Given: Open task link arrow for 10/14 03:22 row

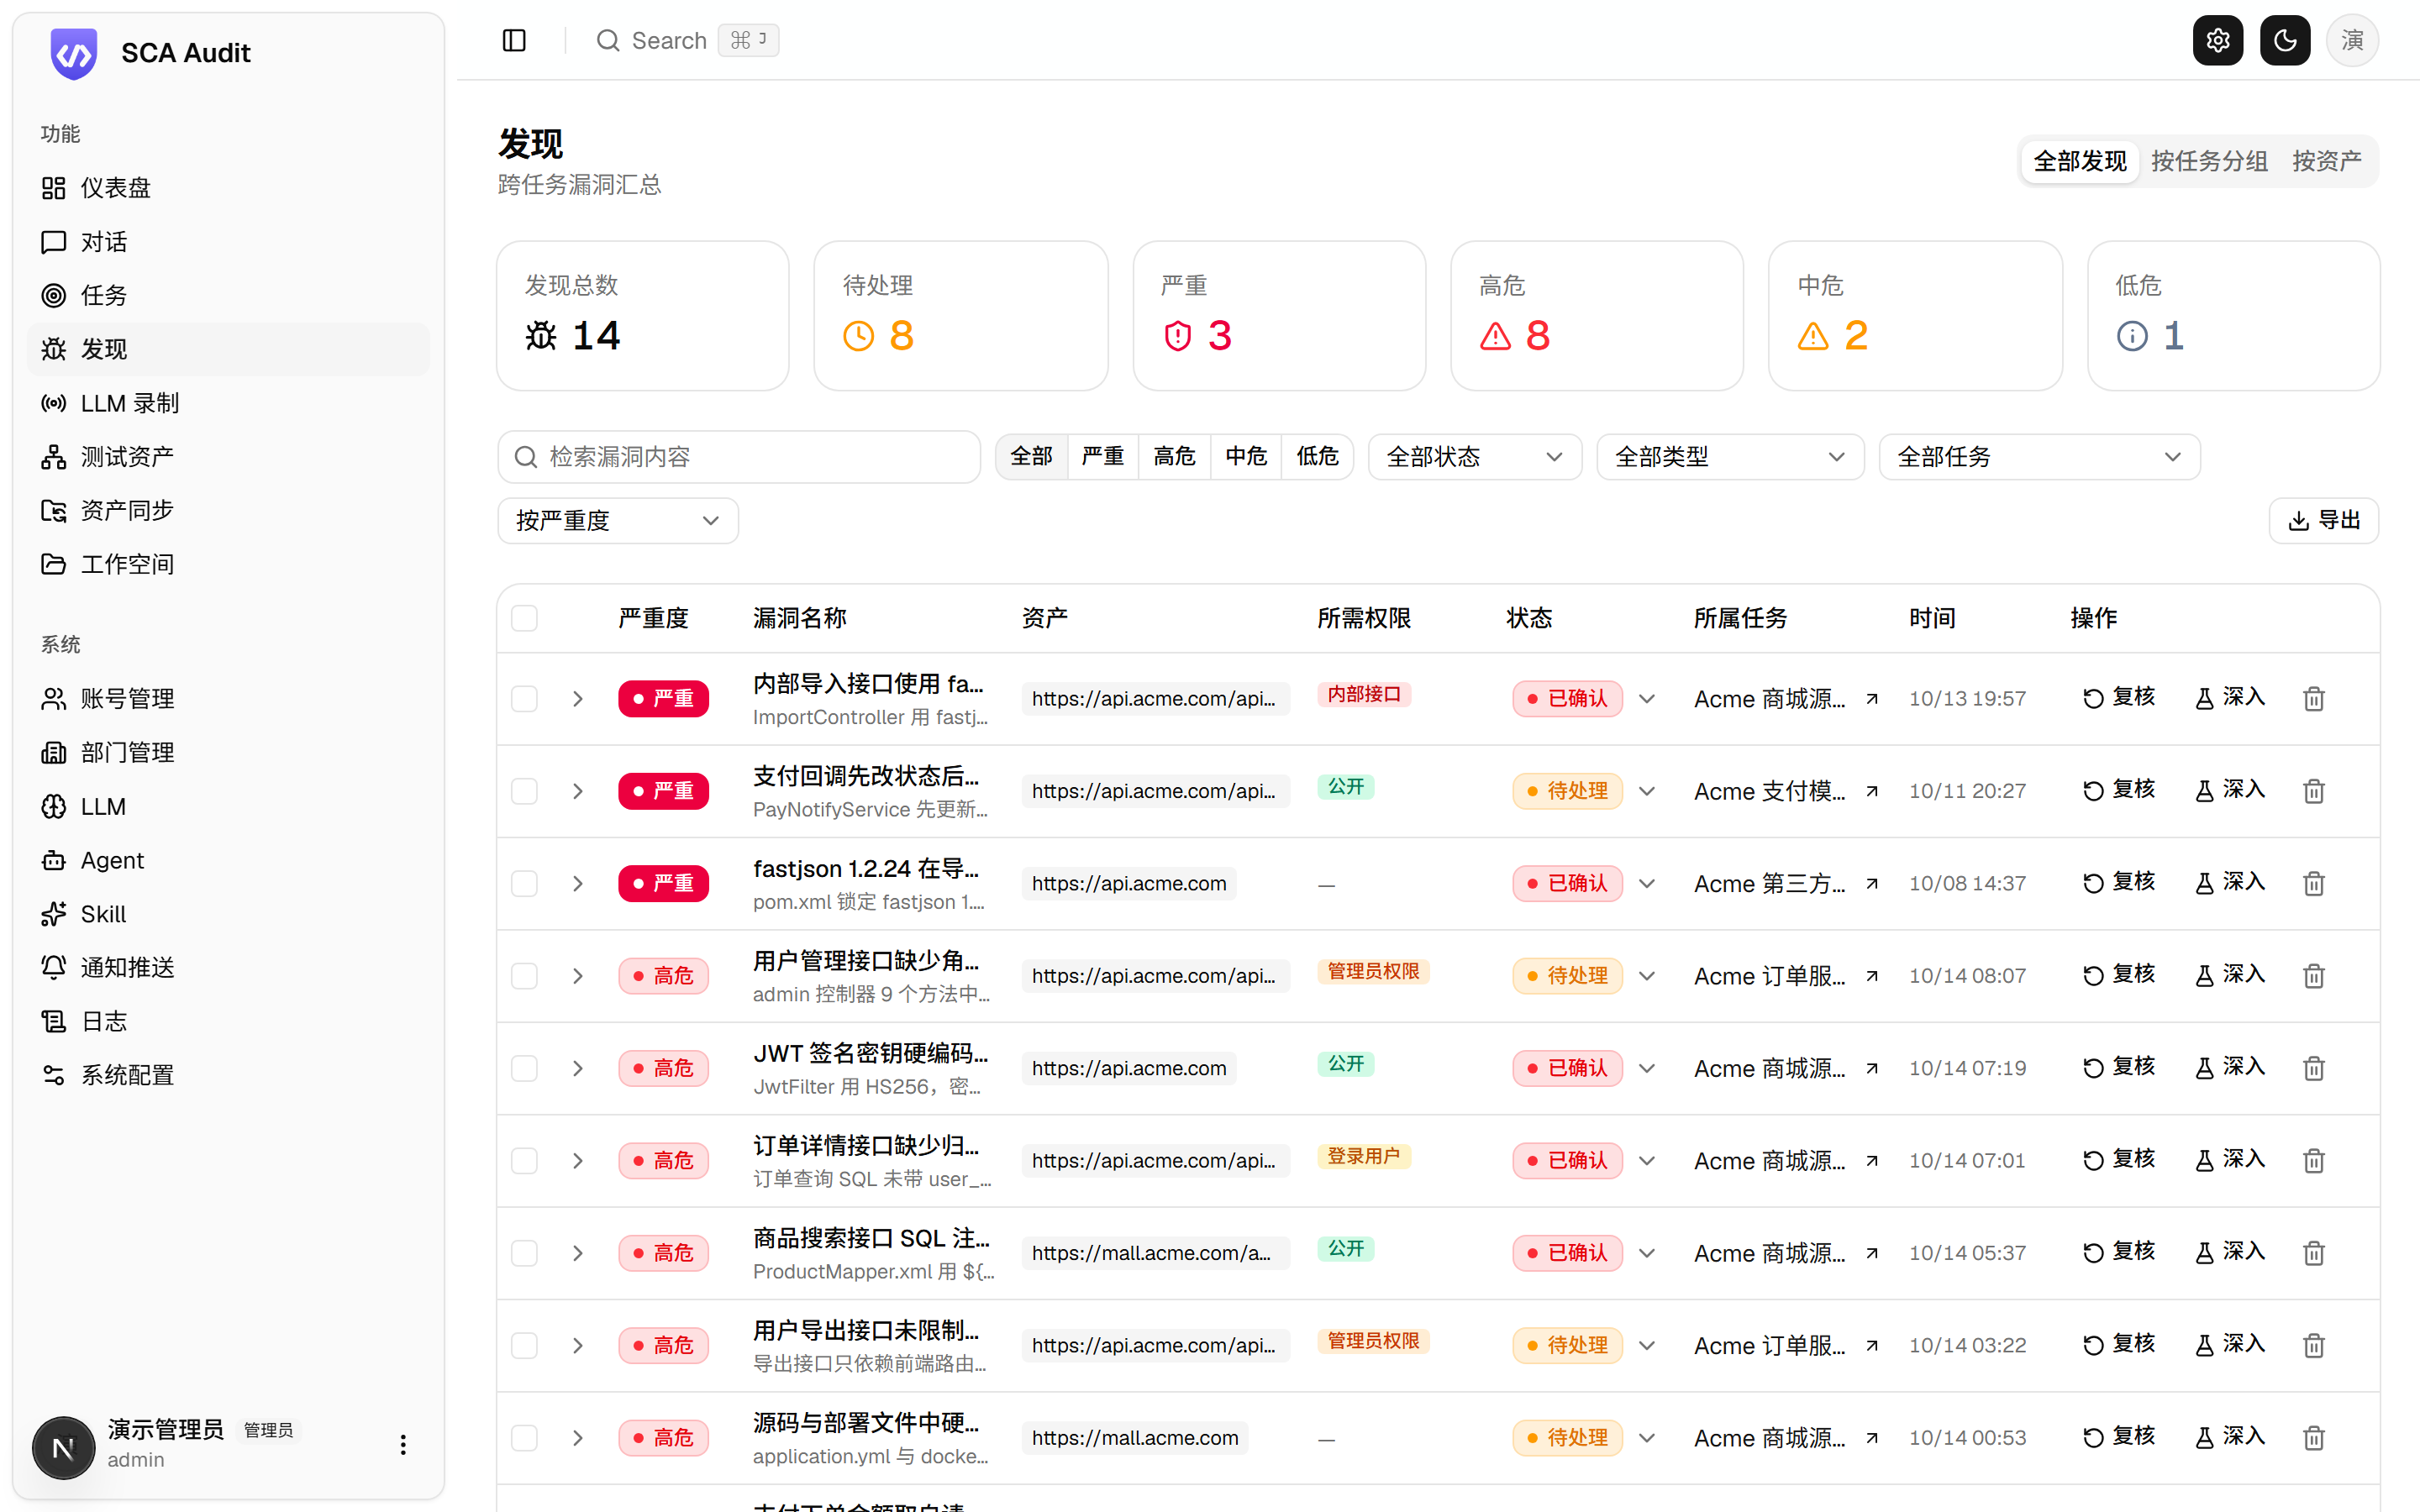Looking at the screenshot, I should (1872, 1345).
